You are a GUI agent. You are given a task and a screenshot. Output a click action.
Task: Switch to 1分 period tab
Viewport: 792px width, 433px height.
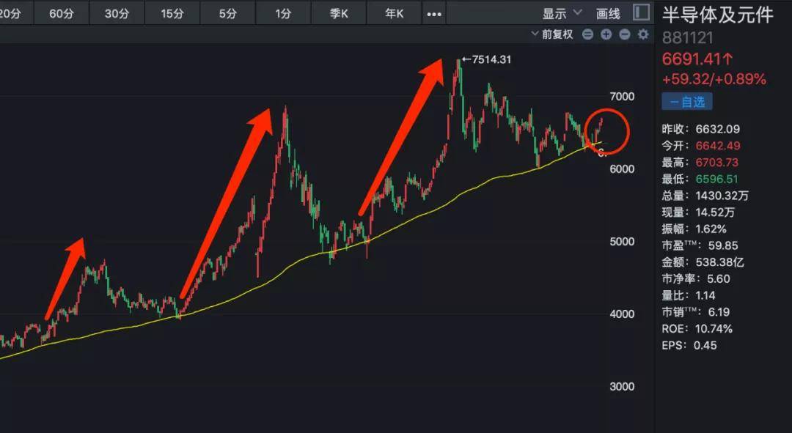283,14
